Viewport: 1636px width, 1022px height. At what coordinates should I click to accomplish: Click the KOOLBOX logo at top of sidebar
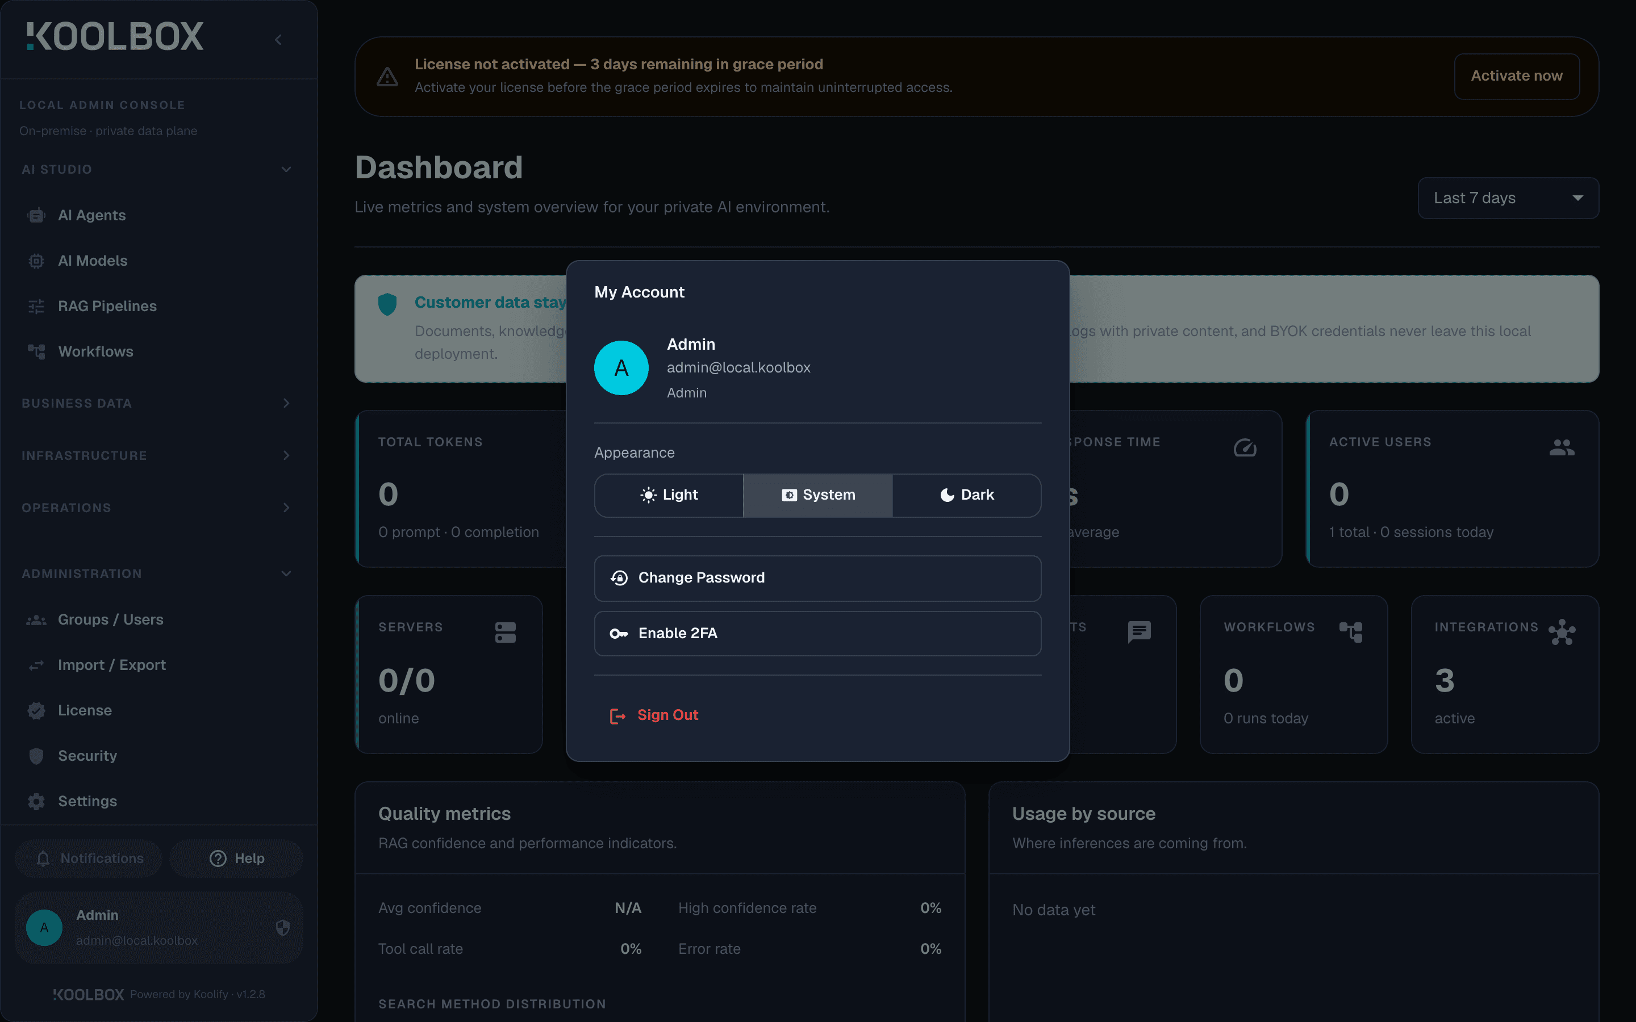pyautogui.click(x=114, y=36)
